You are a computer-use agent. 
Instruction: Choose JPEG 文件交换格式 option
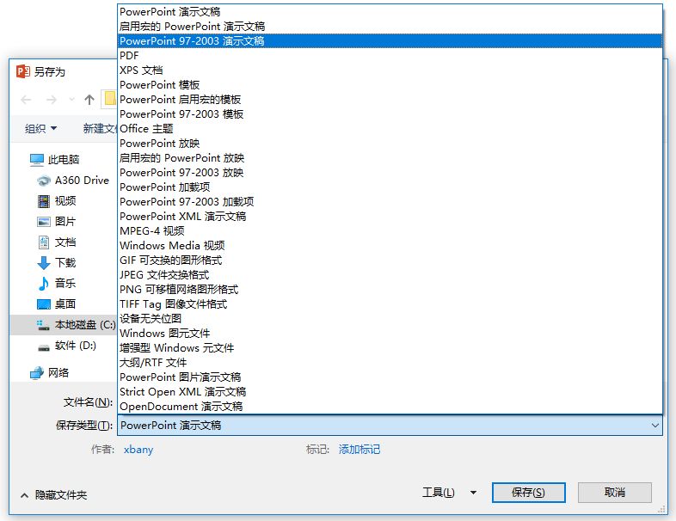click(x=390, y=275)
